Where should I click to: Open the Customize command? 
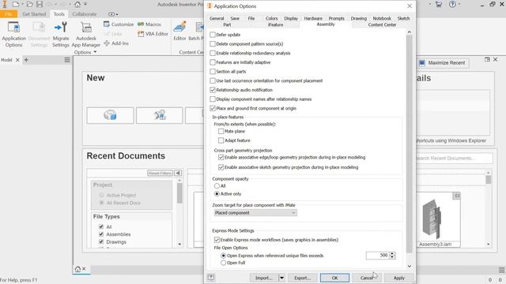coord(119,24)
